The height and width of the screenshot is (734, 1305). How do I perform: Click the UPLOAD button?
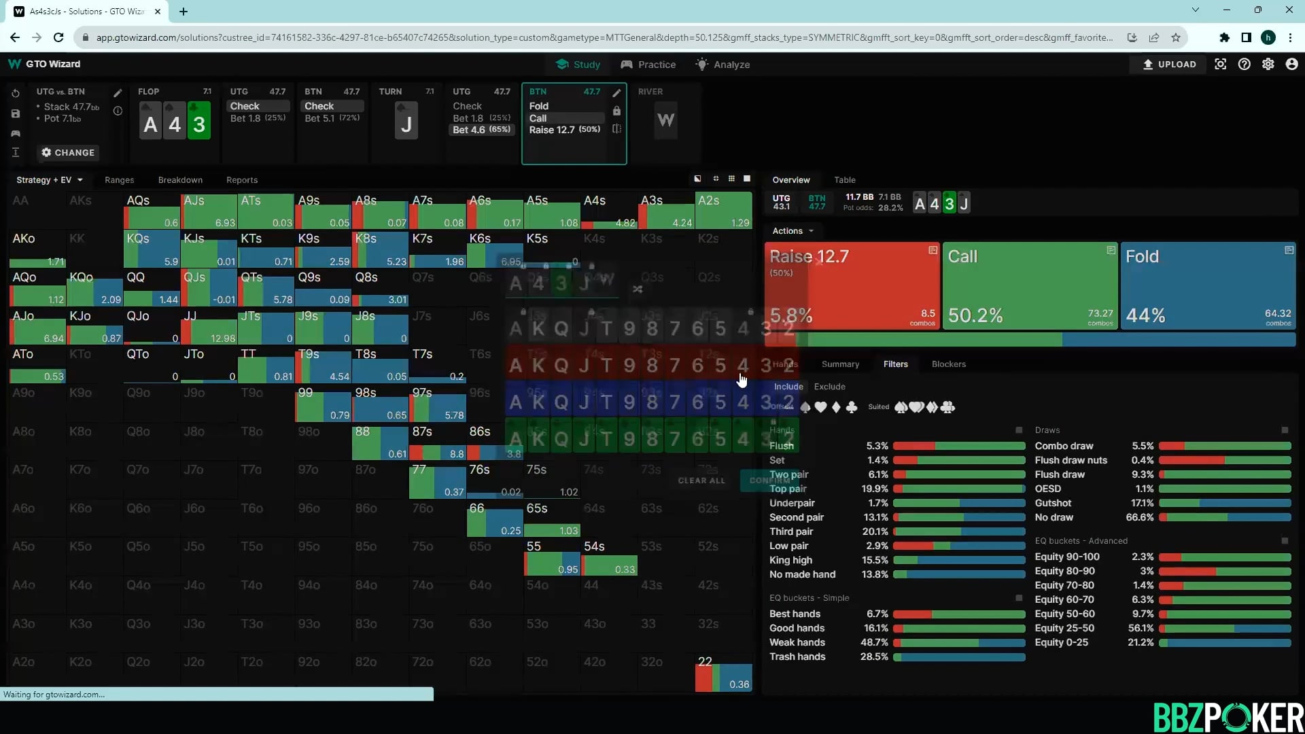tap(1169, 64)
